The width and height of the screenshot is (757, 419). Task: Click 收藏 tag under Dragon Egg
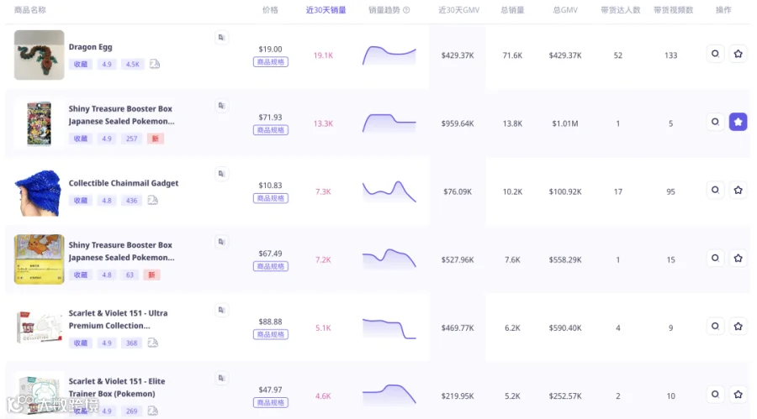point(81,64)
